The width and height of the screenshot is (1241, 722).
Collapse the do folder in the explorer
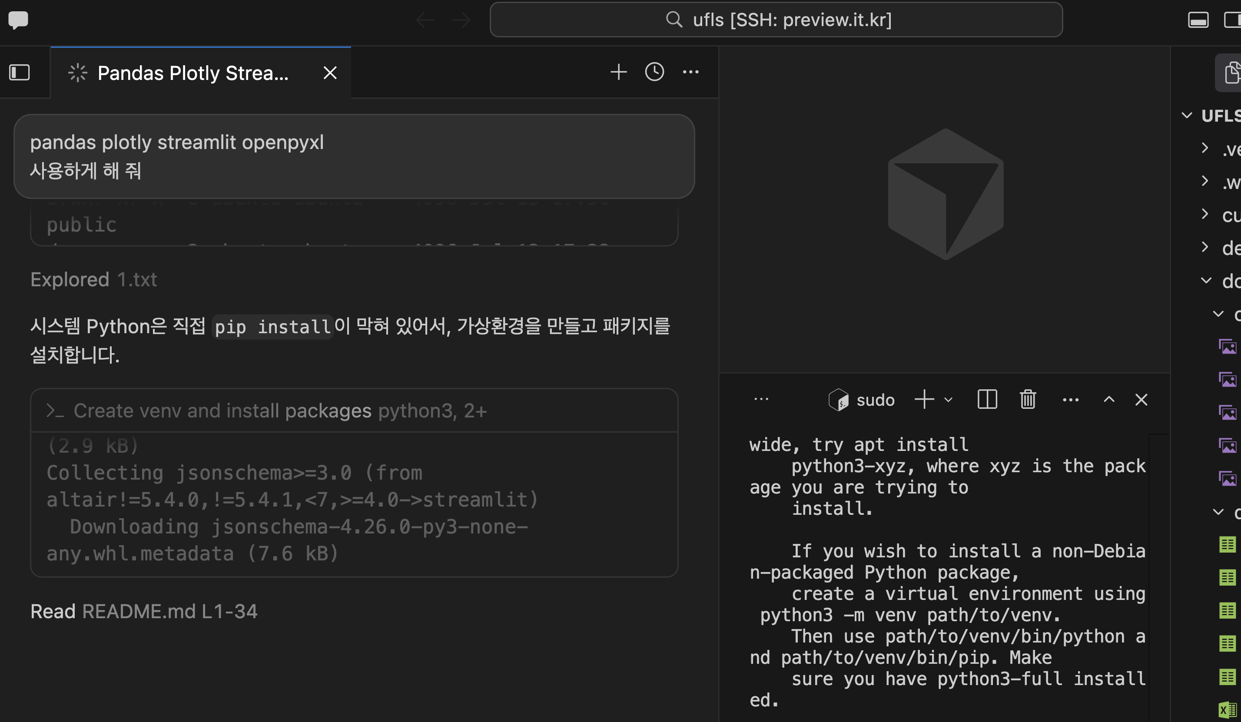(x=1206, y=280)
